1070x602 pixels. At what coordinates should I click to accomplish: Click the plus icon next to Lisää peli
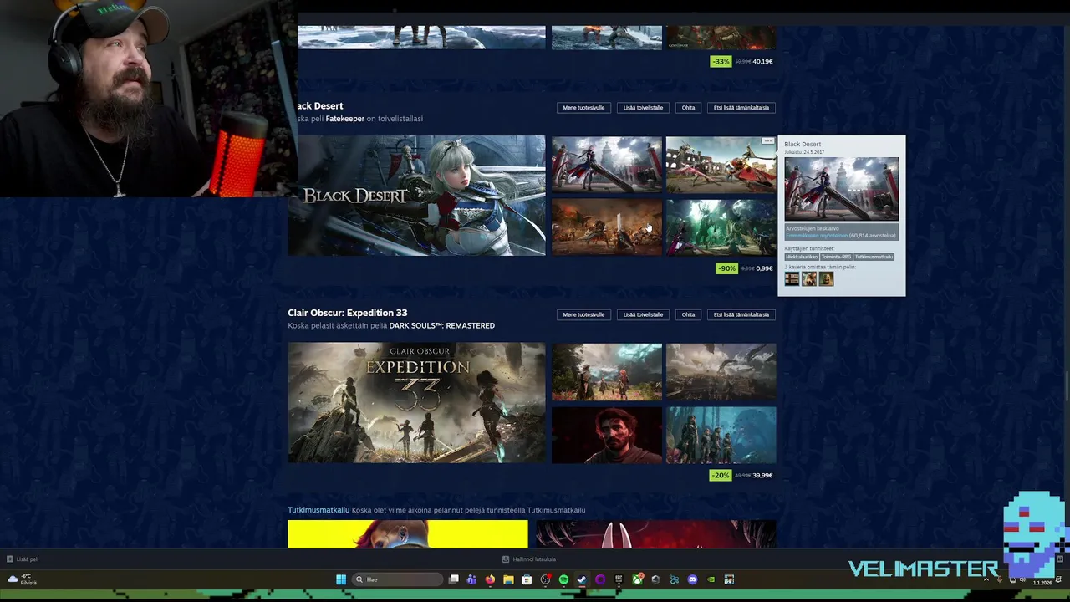[x=10, y=559]
